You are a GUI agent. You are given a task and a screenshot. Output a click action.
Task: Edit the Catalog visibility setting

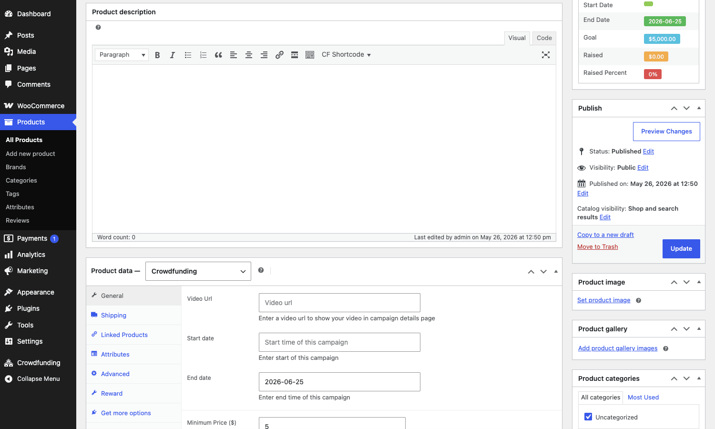605,217
